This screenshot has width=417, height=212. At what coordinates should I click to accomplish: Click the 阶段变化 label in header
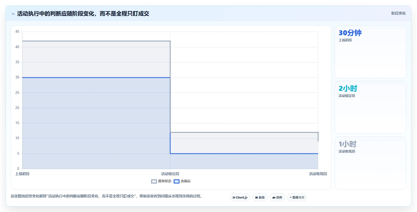(x=398, y=13)
